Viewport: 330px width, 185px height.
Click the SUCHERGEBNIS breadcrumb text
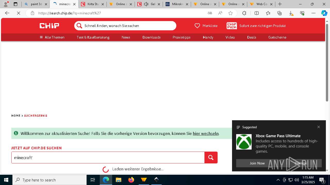pyautogui.click(x=36, y=116)
